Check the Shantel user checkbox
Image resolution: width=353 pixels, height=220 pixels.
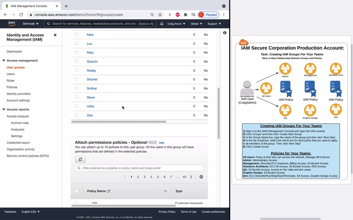(x=77, y=79)
